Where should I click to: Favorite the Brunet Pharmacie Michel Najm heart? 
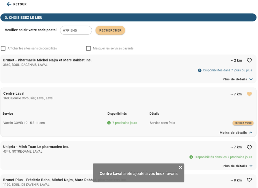[249, 61]
